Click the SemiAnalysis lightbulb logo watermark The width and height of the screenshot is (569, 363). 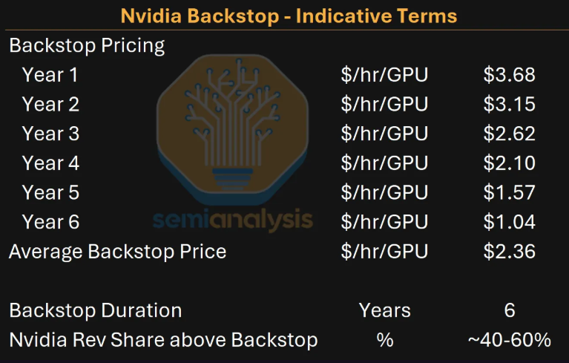(232, 130)
